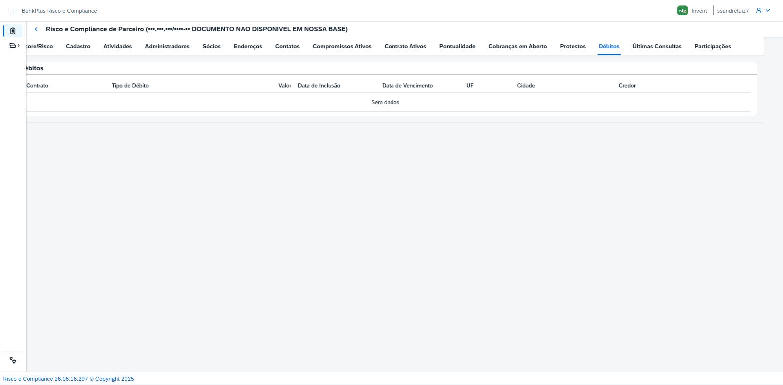783x385 pixels.
Task: Click the Sem dados empty table message
Action: coord(385,102)
